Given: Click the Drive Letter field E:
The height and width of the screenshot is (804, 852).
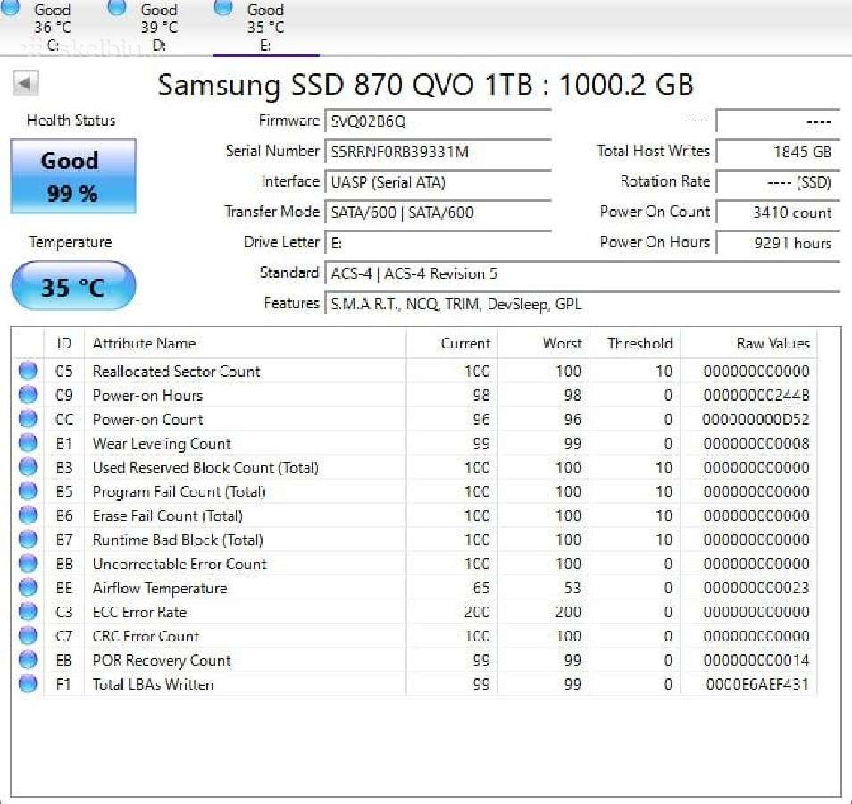Looking at the screenshot, I should (x=438, y=243).
